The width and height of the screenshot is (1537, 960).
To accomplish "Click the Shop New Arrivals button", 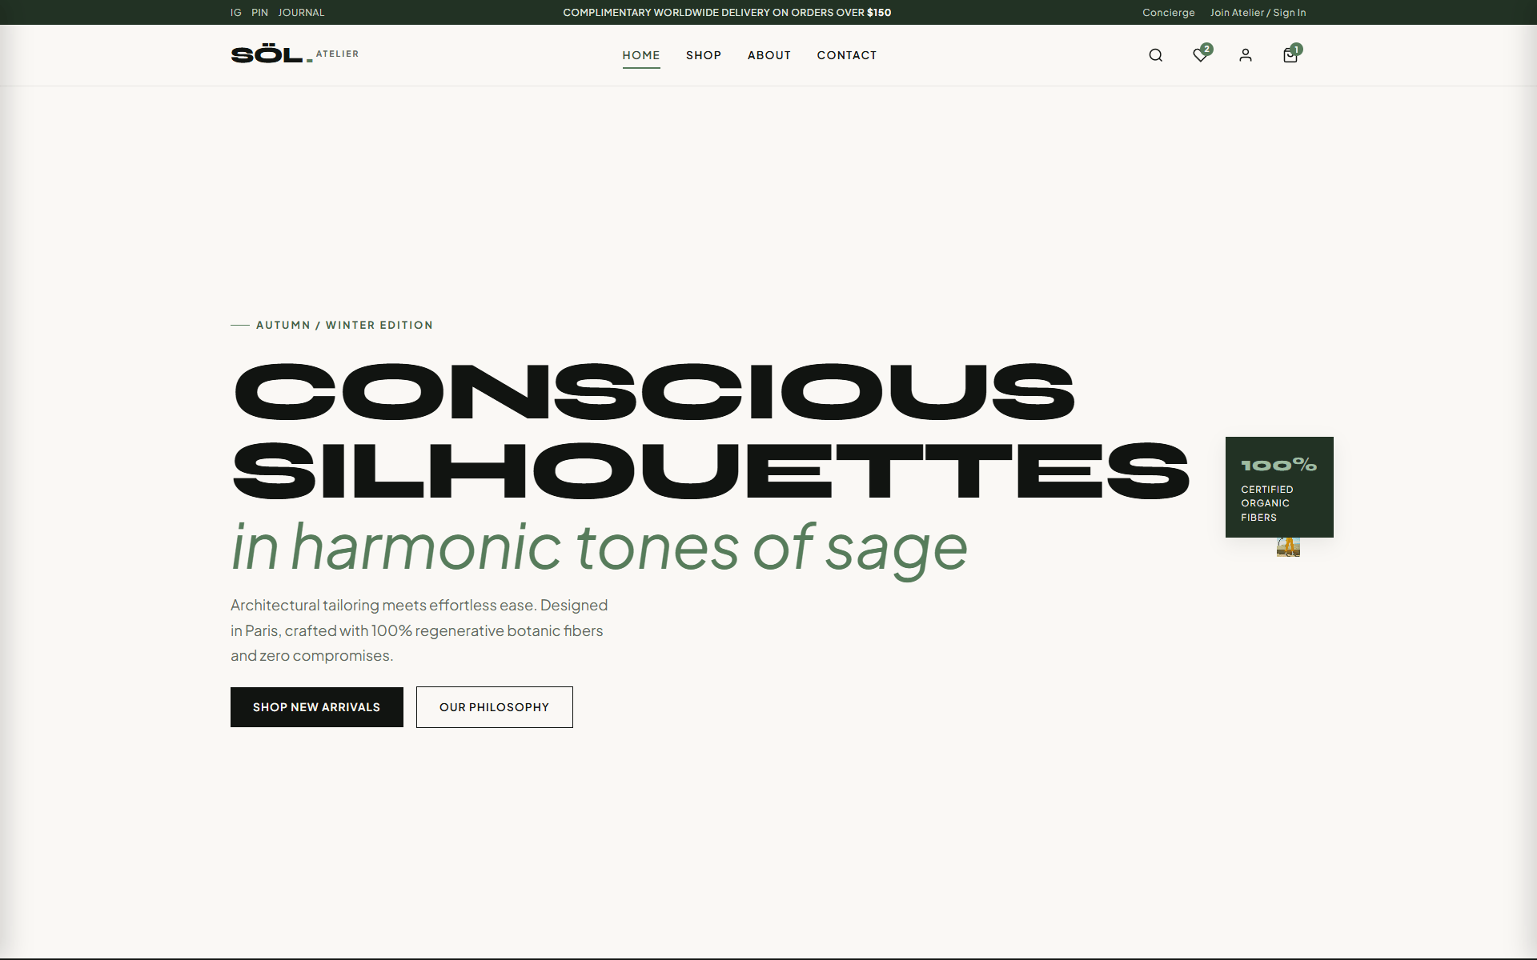I will coord(317,707).
